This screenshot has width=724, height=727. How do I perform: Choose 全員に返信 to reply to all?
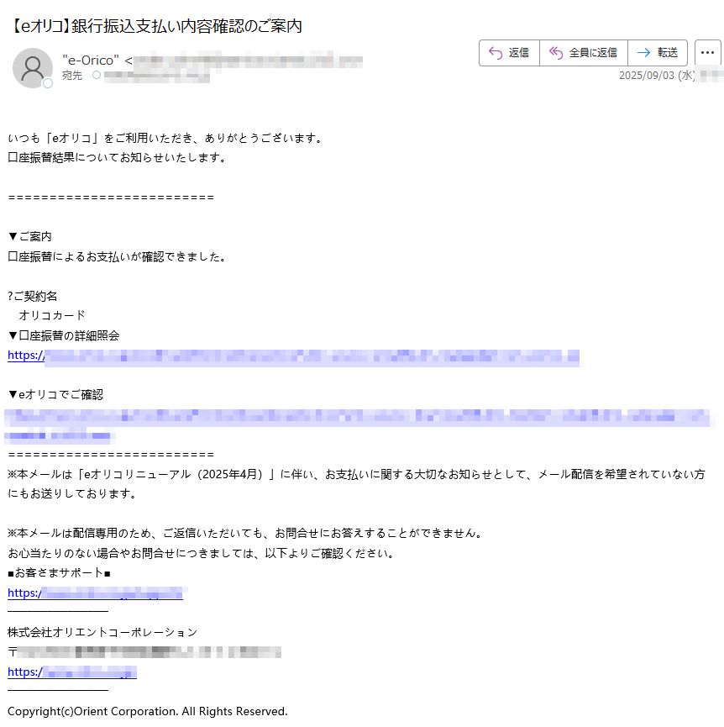click(x=584, y=53)
